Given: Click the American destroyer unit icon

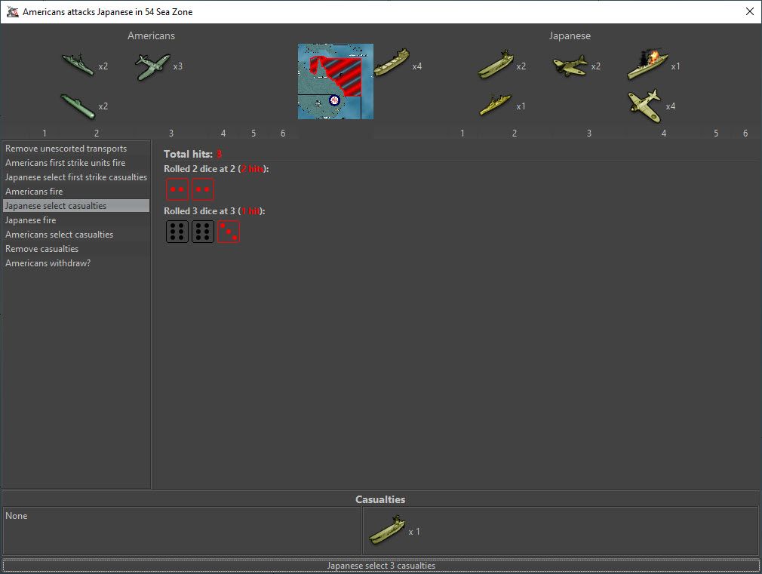Looking at the screenshot, I should (x=78, y=65).
